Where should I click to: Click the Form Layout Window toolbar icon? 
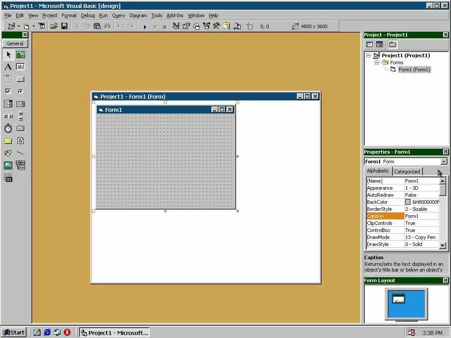click(196, 26)
